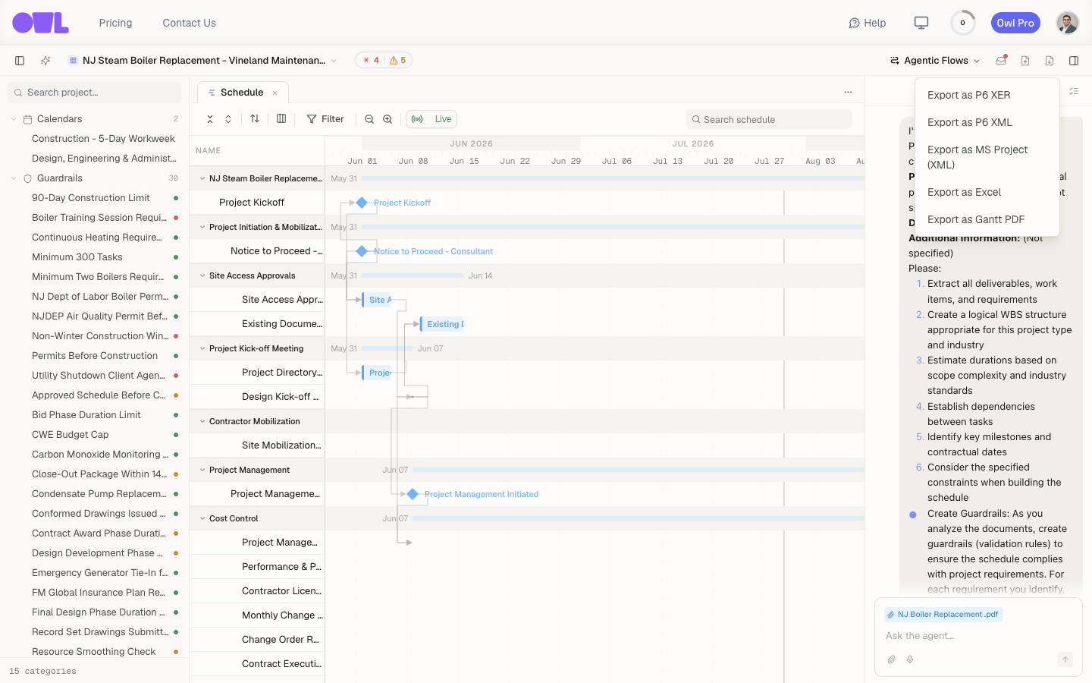
Task: Collapse the Calendars category
Action: tap(14, 119)
